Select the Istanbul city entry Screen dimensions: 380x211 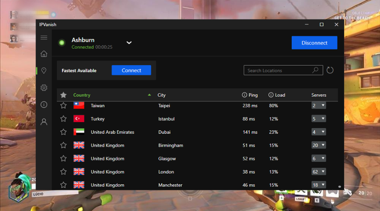tap(166, 119)
